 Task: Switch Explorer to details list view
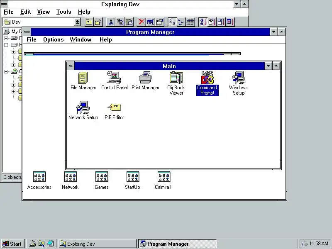point(190,22)
